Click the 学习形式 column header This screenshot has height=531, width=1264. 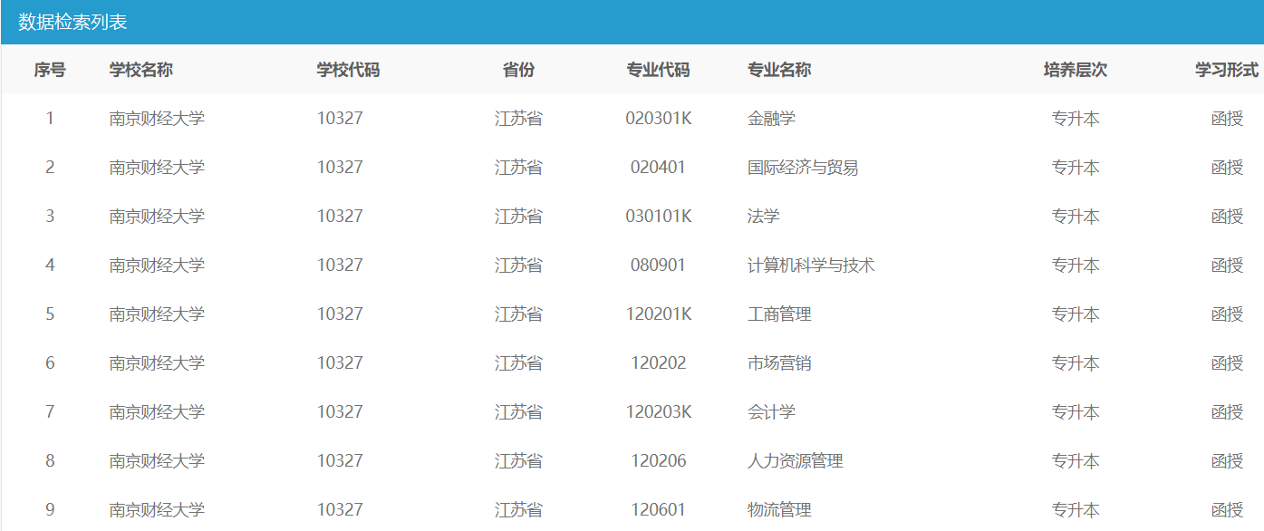(1227, 70)
